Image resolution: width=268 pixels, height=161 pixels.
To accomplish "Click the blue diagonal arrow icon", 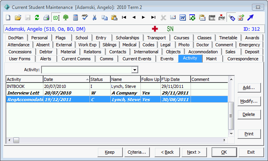I will click(250, 17).
